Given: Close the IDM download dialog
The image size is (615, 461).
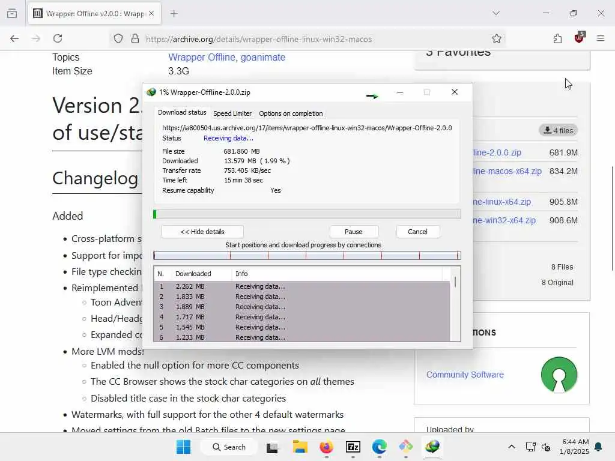Looking at the screenshot, I should [x=455, y=92].
